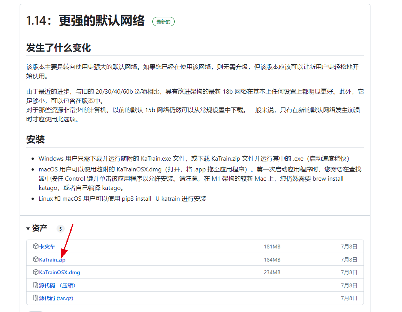Viewport: 402px width, 312px height.
Task: Collapse the 资产 assets section triangle
Action: click(28, 228)
